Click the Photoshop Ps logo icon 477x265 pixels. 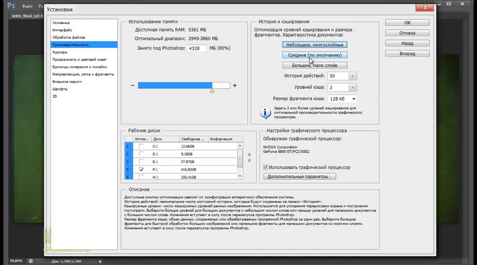point(11,6)
